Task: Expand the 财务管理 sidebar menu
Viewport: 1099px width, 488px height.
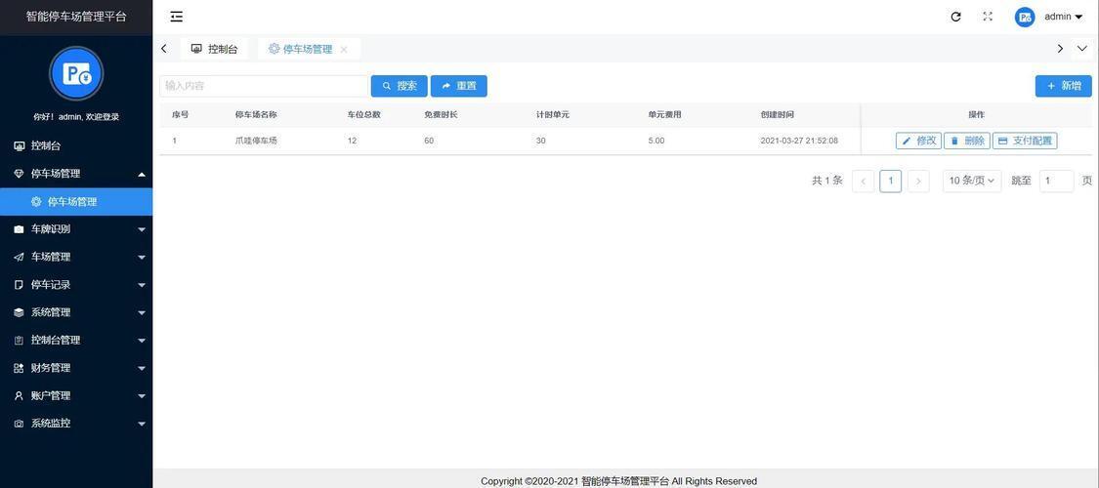Action: pos(75,368)
